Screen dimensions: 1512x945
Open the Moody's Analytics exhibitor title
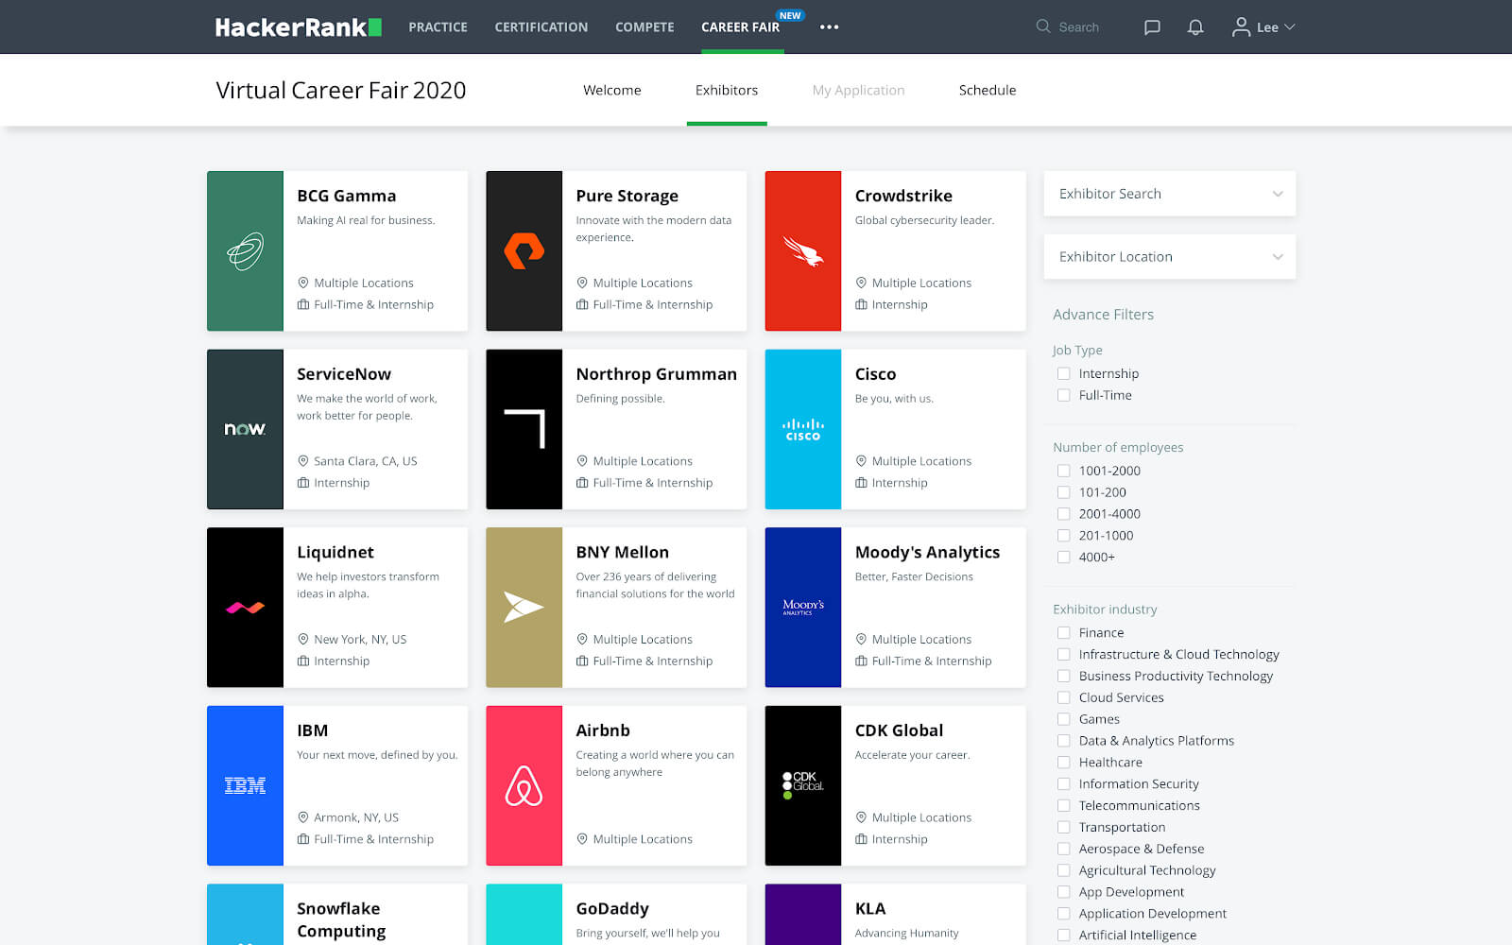tap(927, 553)
